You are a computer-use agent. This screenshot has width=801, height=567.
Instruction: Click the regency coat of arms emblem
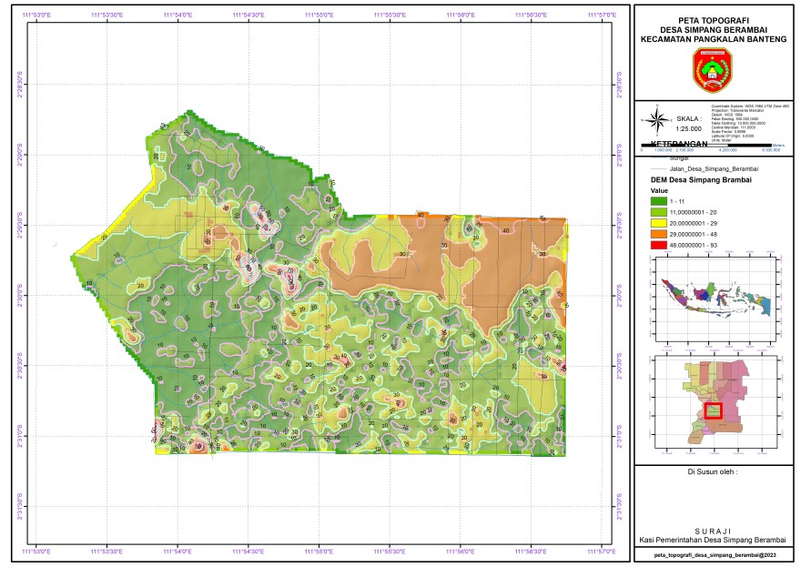click(x=712, y=69)
